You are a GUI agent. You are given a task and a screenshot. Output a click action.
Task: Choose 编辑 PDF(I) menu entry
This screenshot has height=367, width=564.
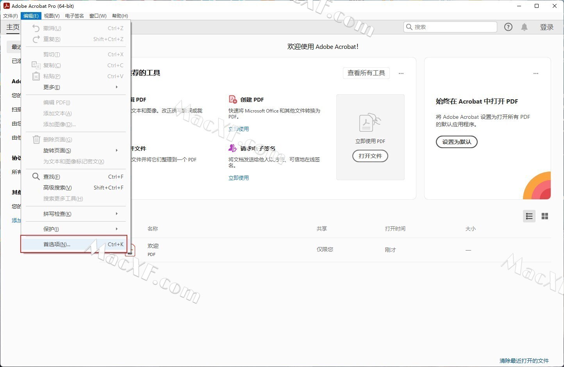tap(76, 102)
